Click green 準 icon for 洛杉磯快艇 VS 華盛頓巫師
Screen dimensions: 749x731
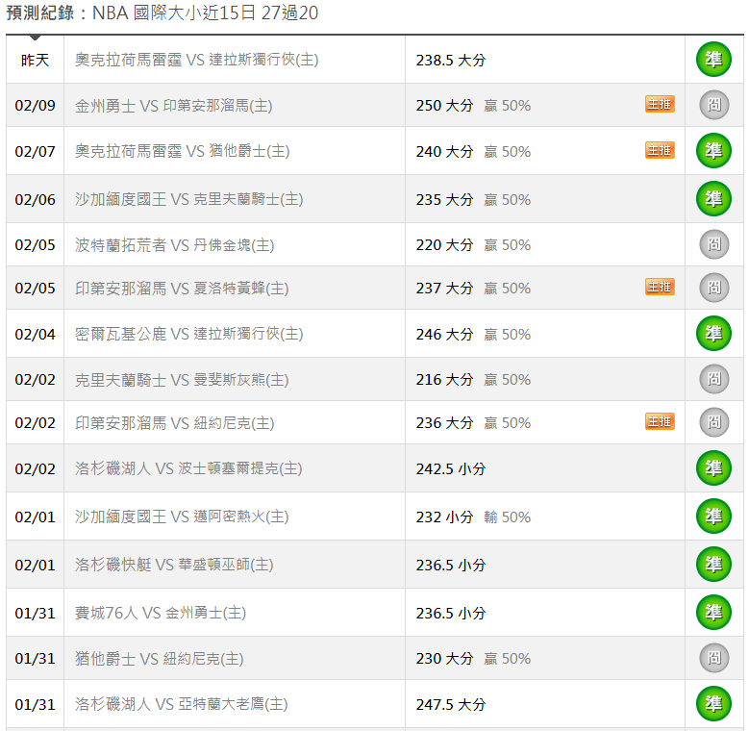tap(713, 564)
